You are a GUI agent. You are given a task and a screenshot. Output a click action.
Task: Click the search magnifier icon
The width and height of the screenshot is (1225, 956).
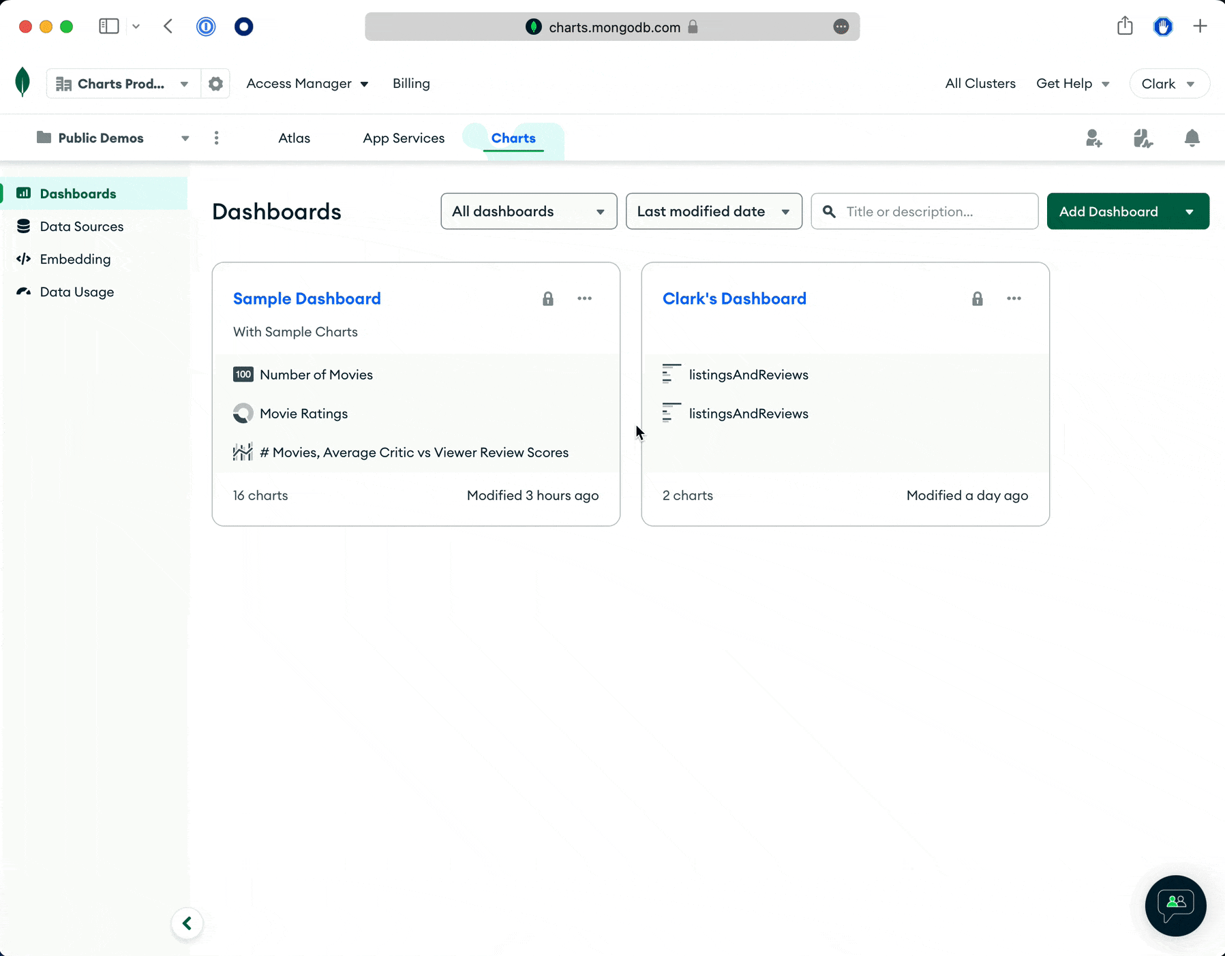pos(830,212)
